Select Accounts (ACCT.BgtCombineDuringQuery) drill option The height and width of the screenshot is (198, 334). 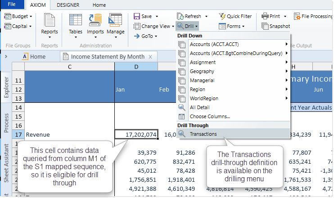pyautogui.click(x=233, y=53)
